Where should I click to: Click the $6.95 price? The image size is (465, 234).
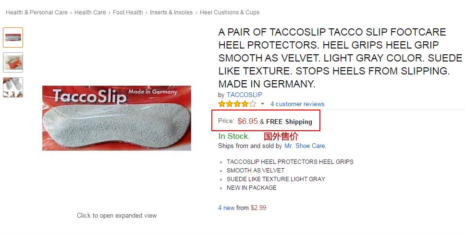coord(247,121)
